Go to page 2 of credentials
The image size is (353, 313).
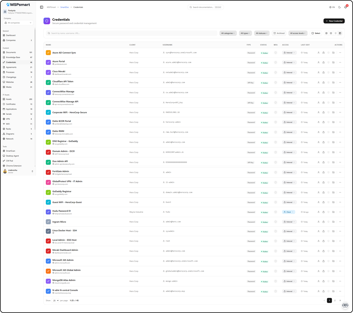(x=335, y=300)
